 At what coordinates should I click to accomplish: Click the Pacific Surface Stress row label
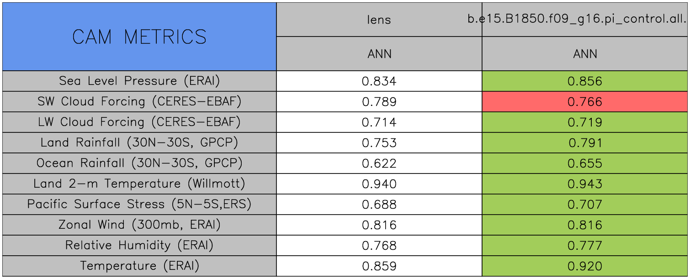tap(139, 205)
